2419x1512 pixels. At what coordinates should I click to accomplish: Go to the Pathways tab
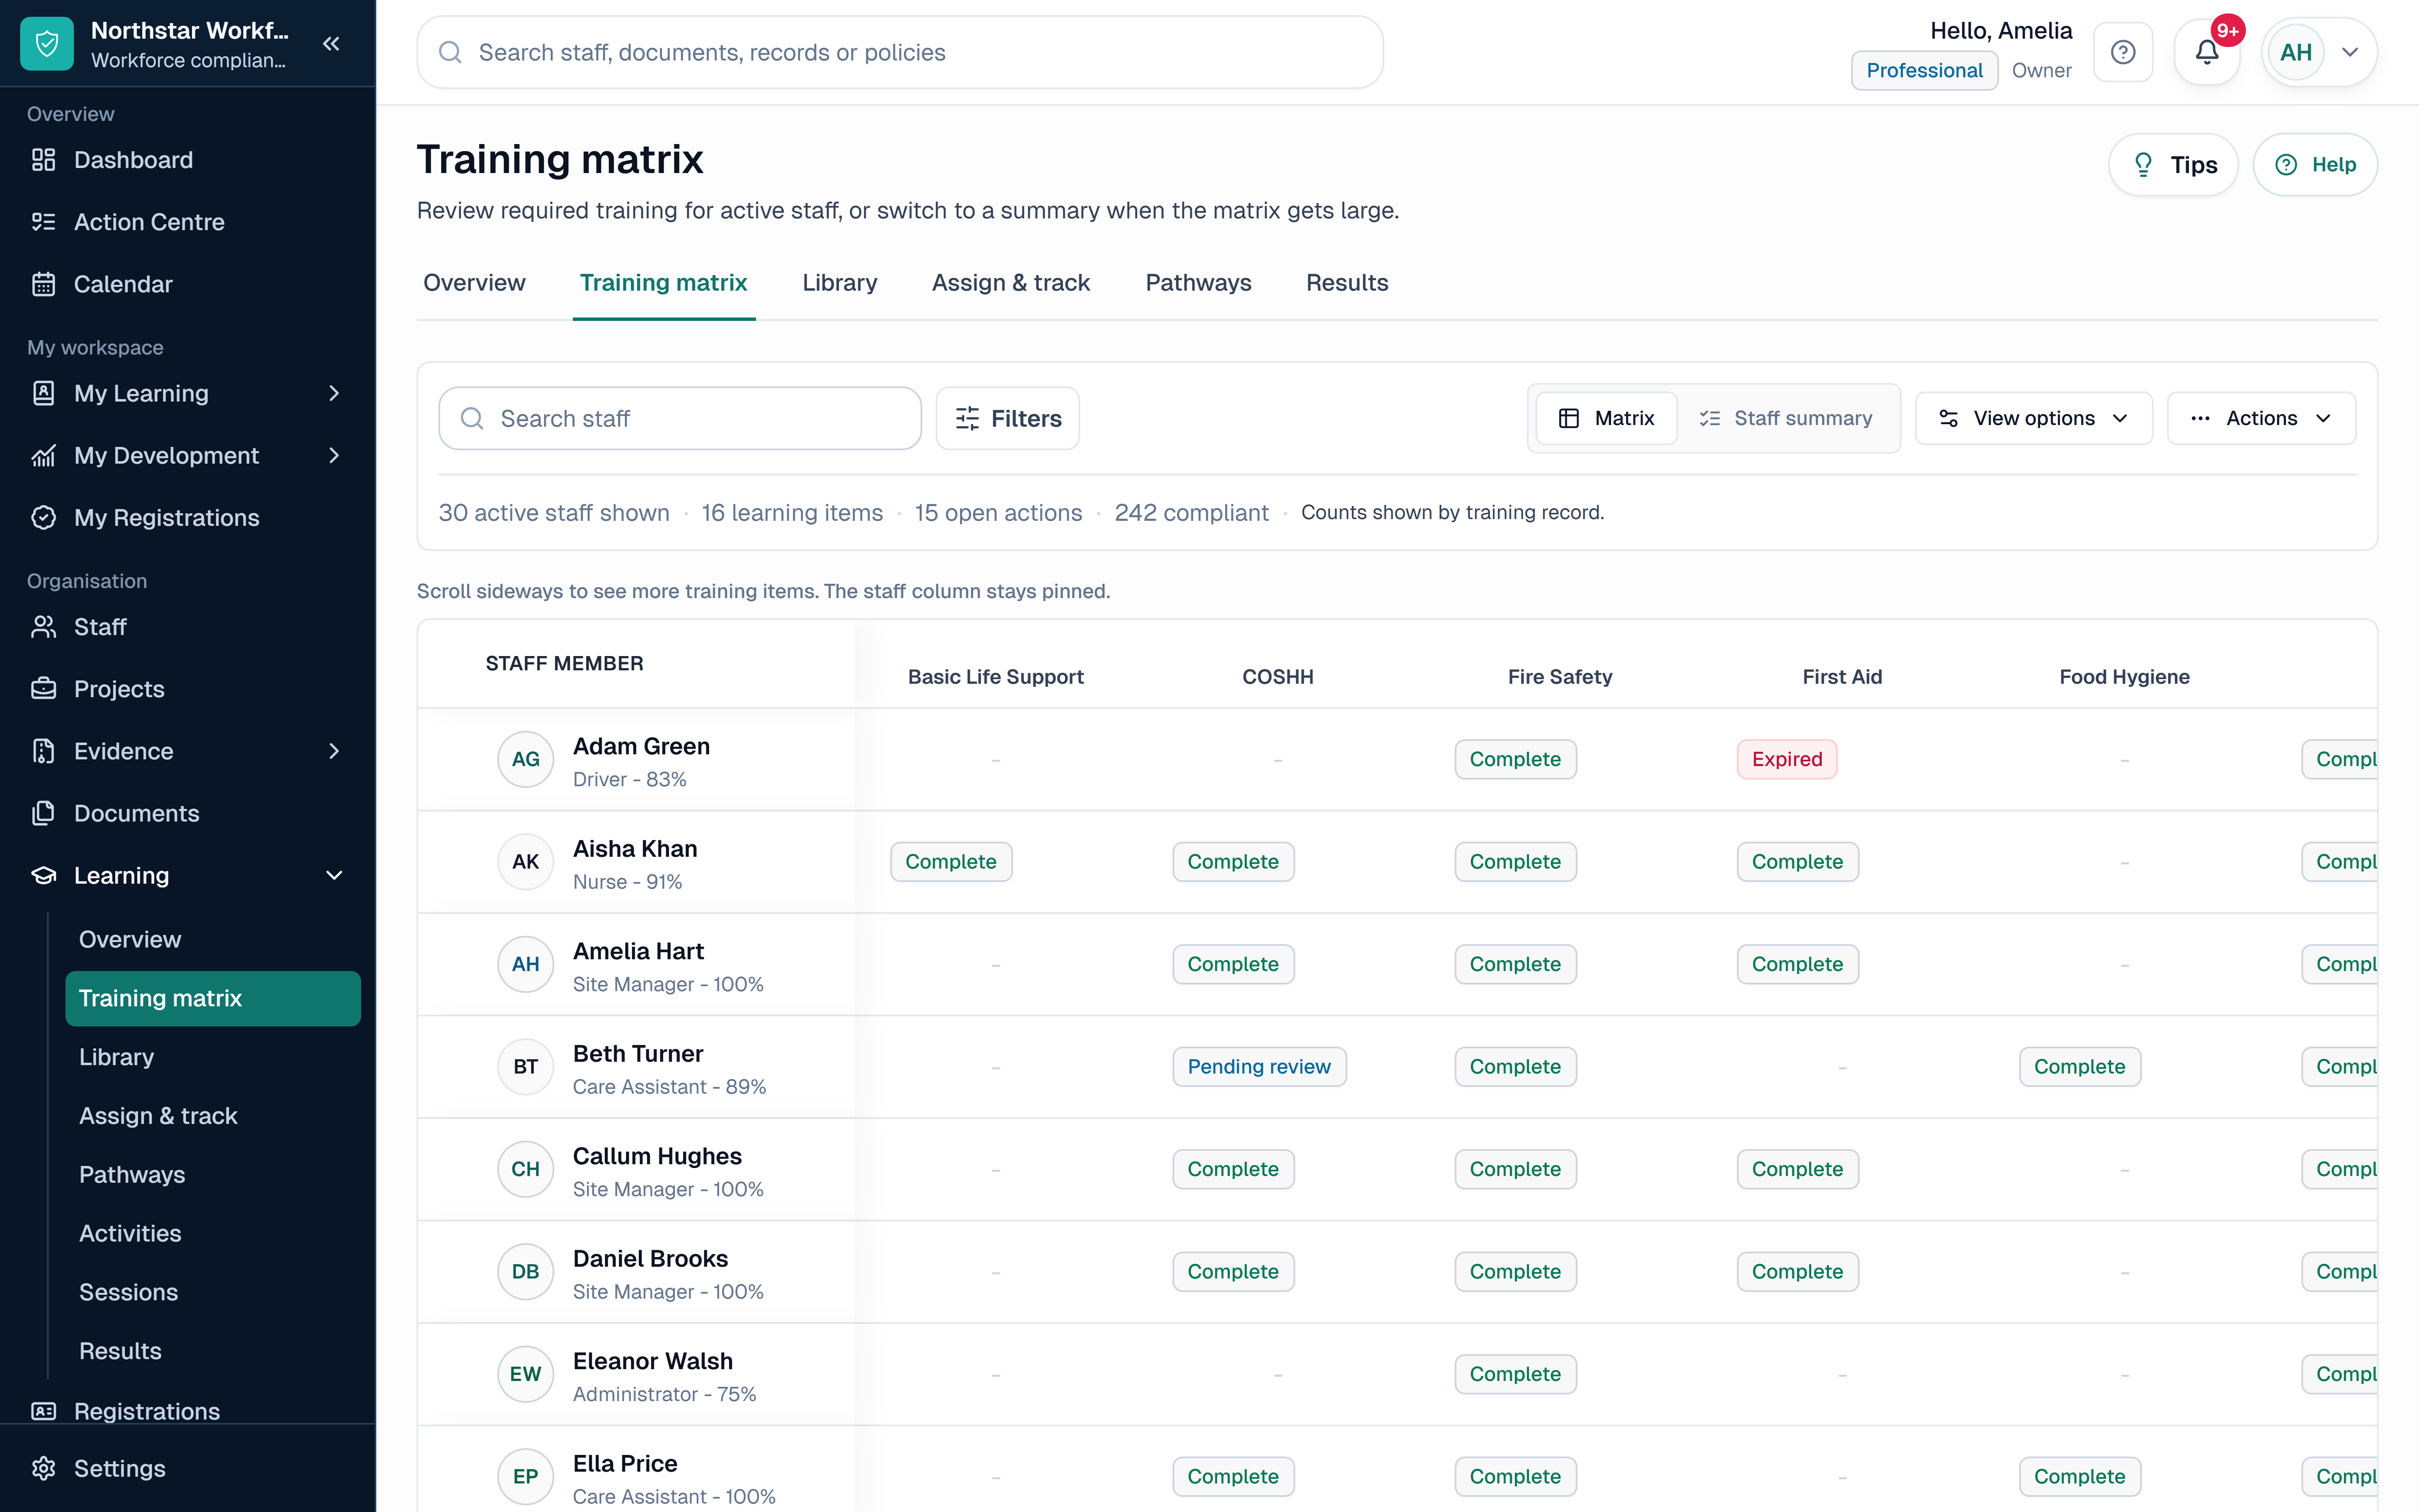pyautogui.click(x=1199, y=283)
